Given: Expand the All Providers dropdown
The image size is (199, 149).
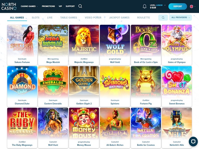Looking at the screenshot, I should pos(181,17).
